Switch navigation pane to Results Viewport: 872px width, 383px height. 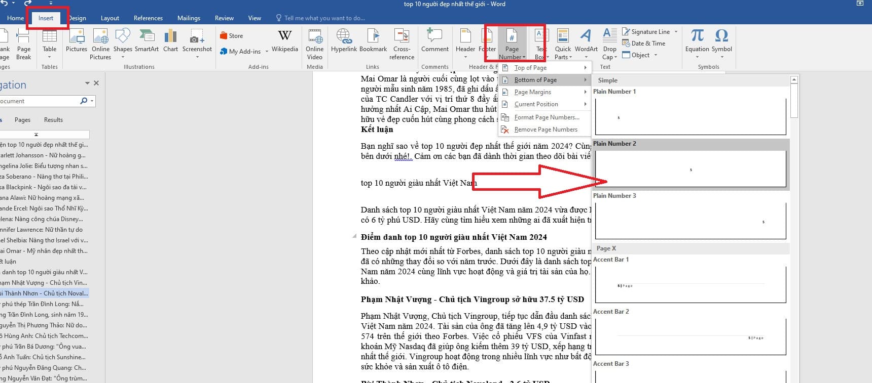(53, 120)
